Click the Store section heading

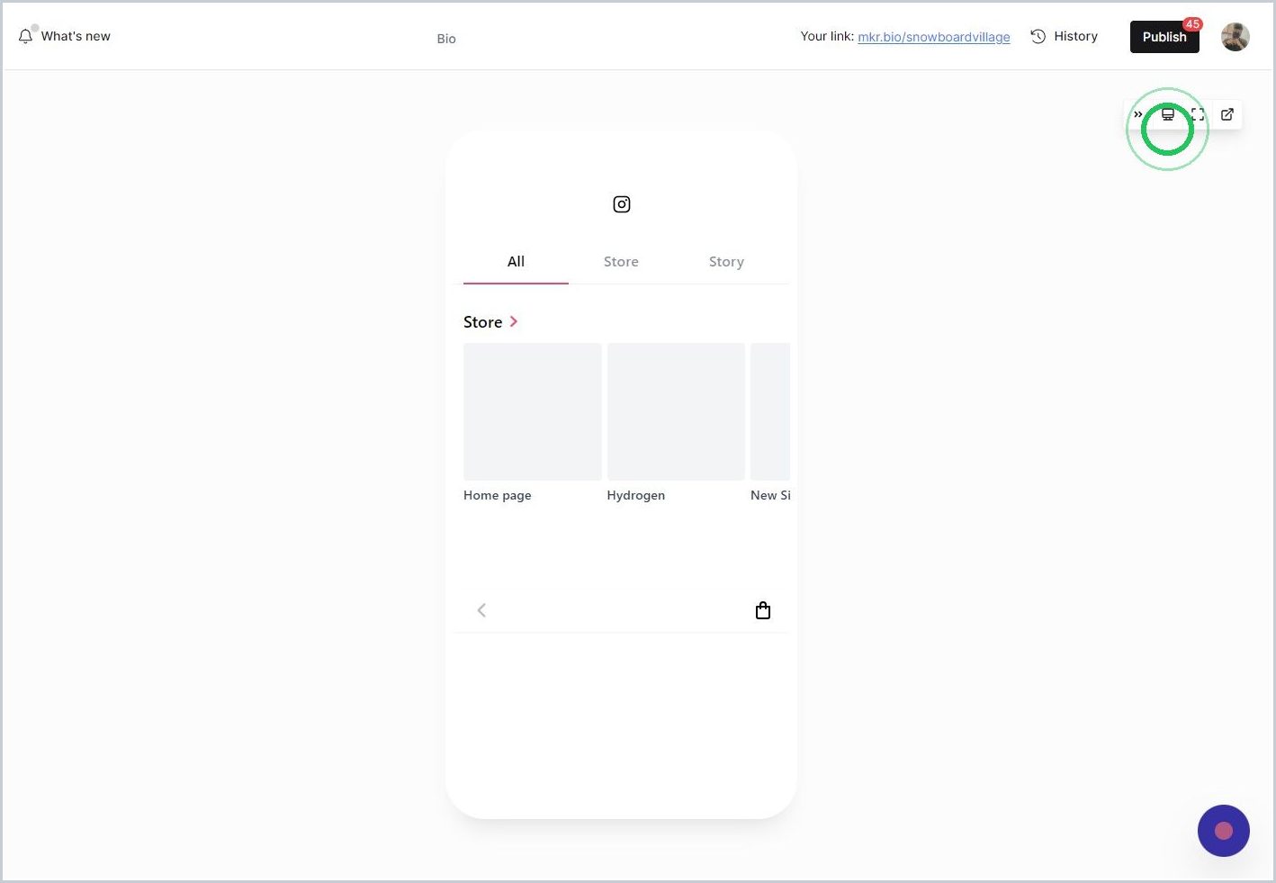[483, 322]
